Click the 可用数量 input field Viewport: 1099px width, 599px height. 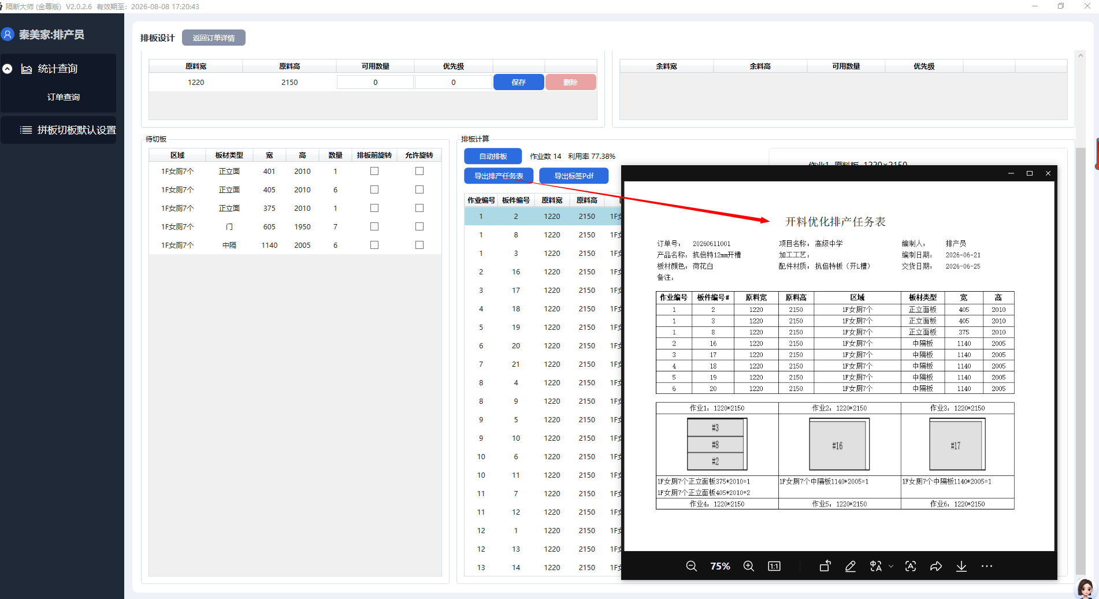[x=375, y=82]
